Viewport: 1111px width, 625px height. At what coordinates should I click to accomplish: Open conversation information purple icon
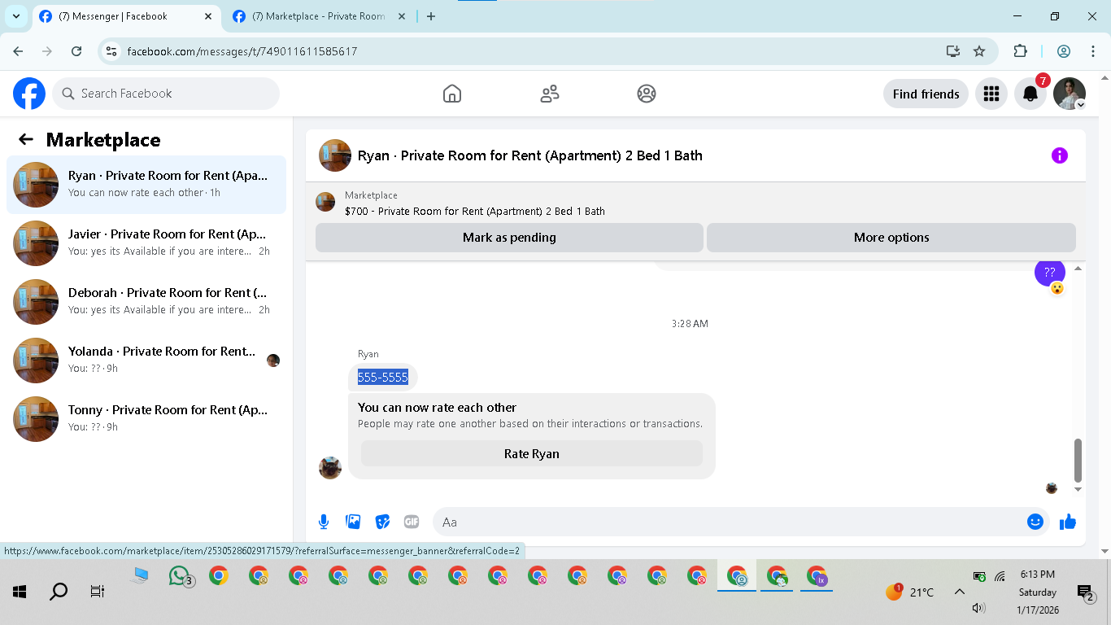click(x=1059, y=155)
